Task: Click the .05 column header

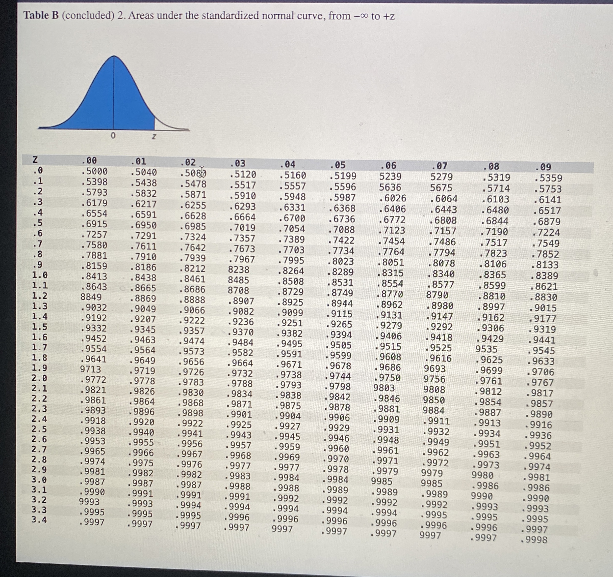Action: [338, 165]
